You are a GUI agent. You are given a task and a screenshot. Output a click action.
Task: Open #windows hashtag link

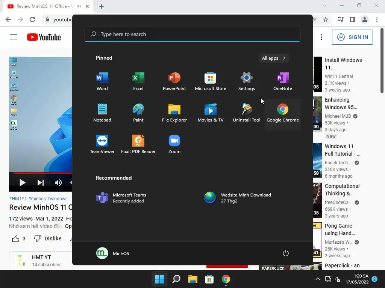57,199
